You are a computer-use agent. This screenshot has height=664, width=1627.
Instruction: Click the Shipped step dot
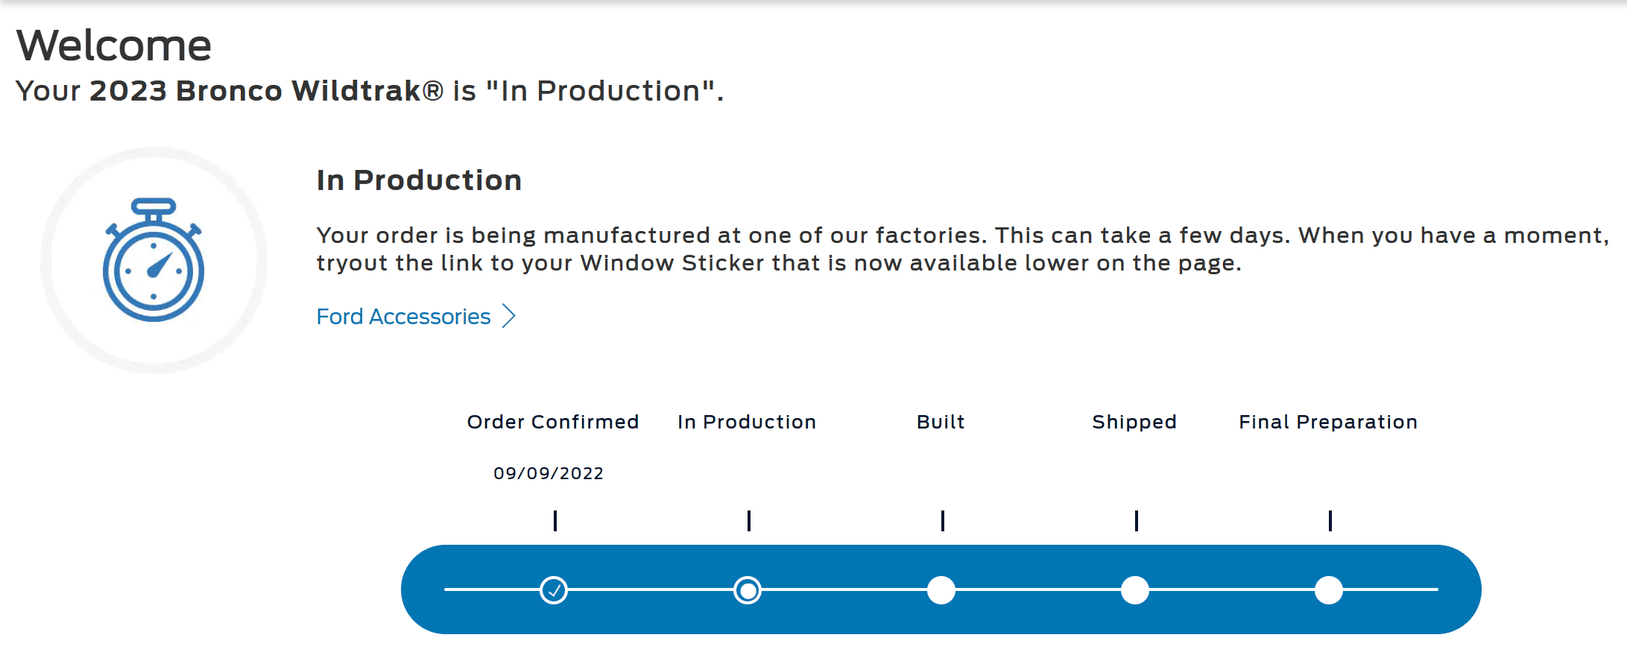(1135, 590)
